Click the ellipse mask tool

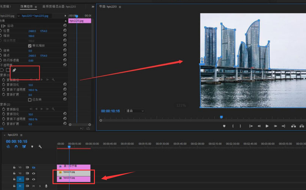[x=2, y=70]
